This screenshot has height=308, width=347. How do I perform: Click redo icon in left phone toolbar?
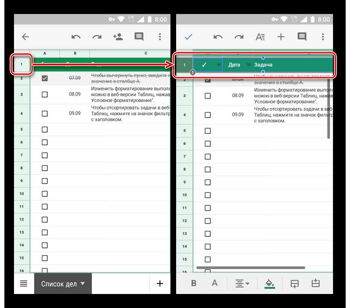point(97,37)
